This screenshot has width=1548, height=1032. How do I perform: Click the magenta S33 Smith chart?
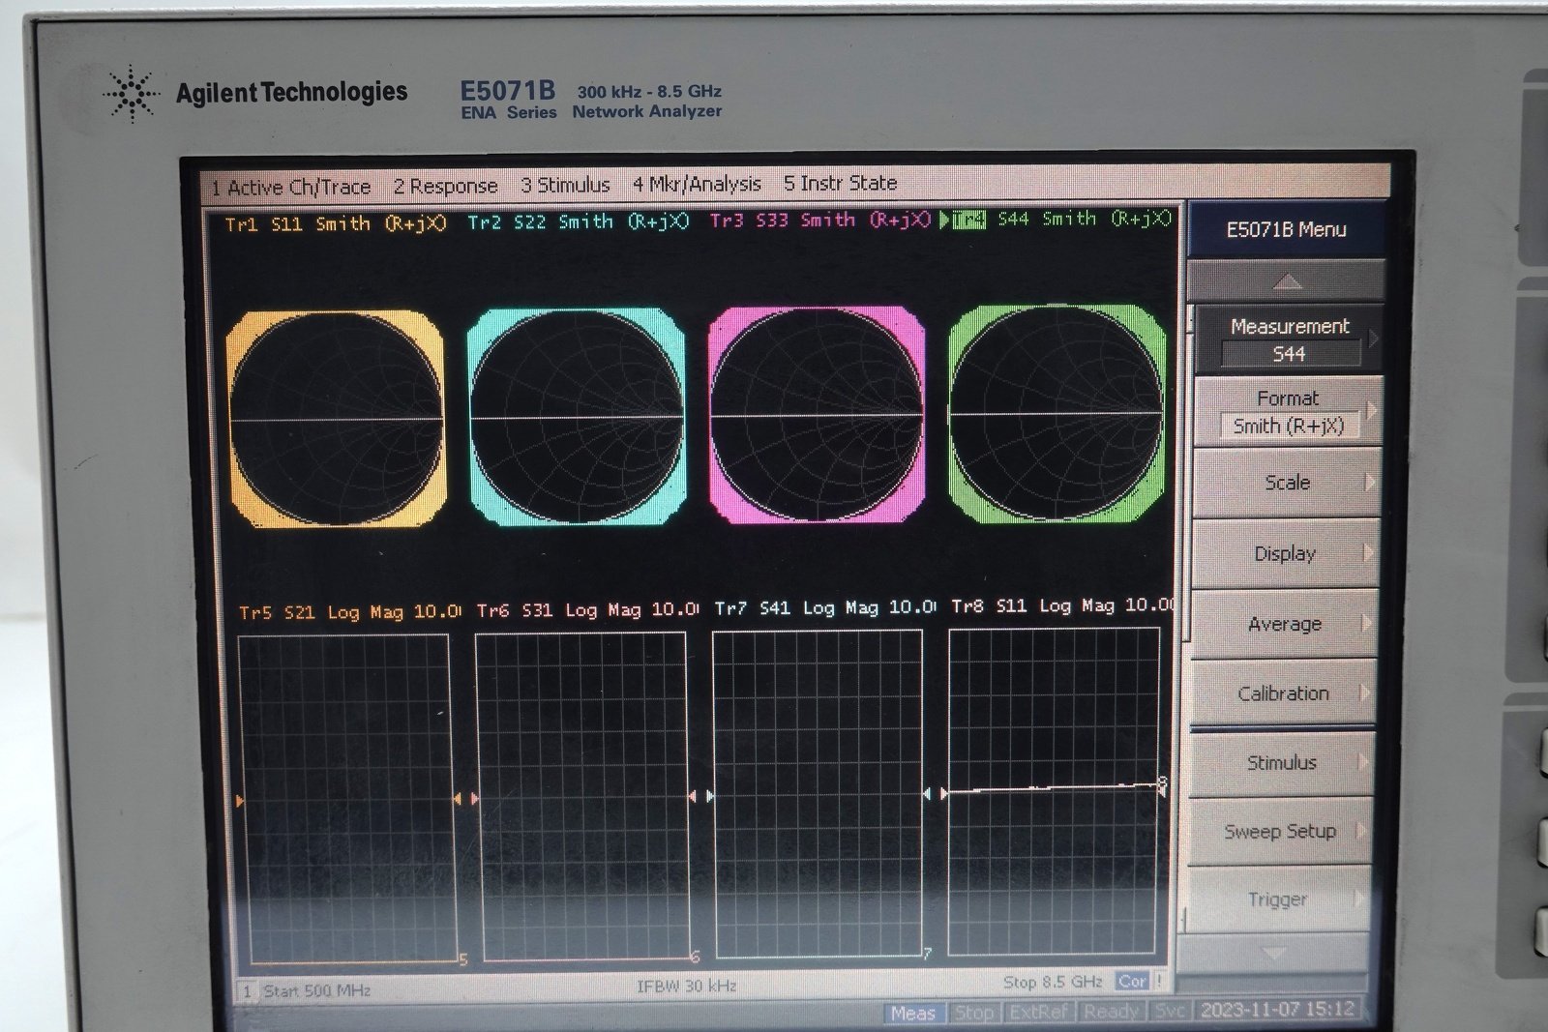click(x=817, y=414)
